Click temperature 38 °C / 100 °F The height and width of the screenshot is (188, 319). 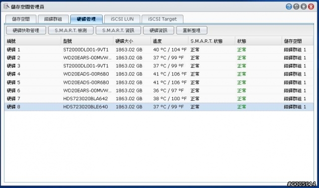(169, 99)
